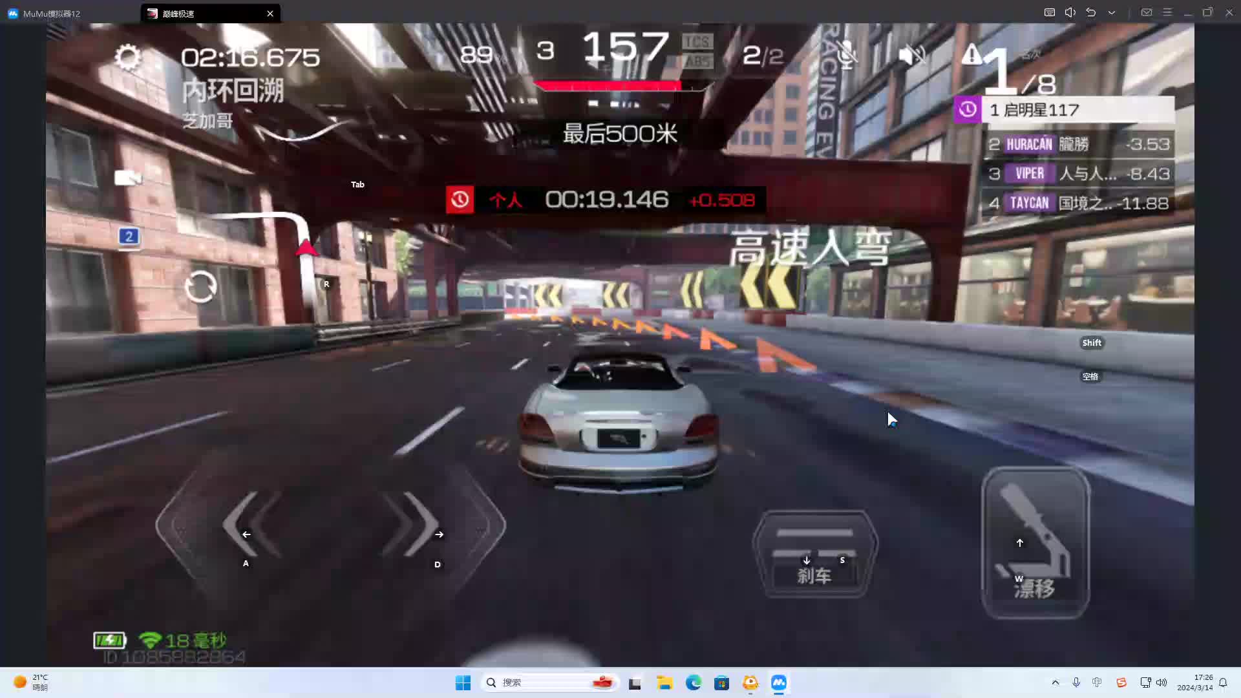The image size is (1241, 698).
Task: Open the emulator hamburger menu
Action: pyautogui.click(x=1167, y=12)
